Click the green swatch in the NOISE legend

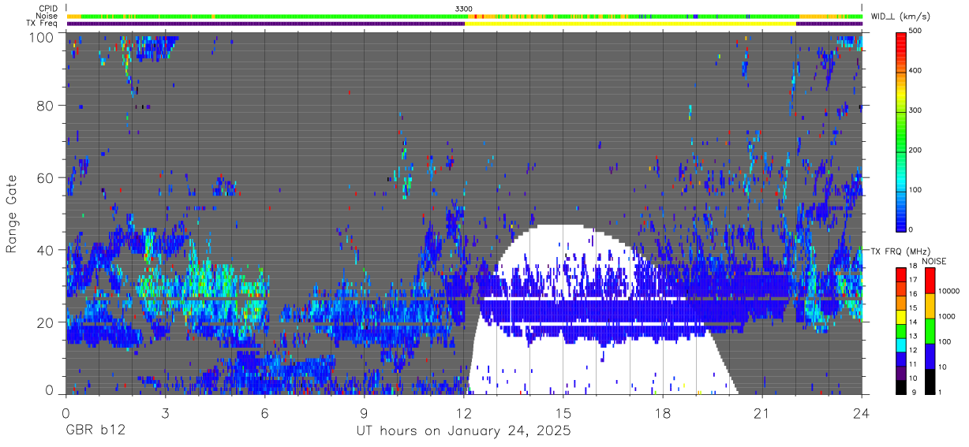pos(929,331)
